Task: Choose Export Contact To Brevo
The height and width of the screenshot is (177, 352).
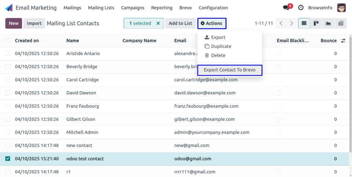Action: pos(230,70)
